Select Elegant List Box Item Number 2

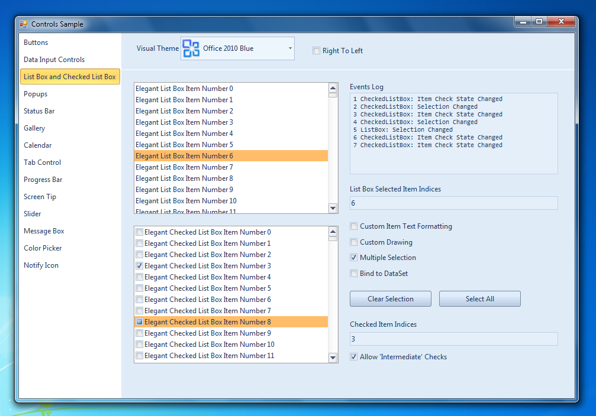coord(231,111)
